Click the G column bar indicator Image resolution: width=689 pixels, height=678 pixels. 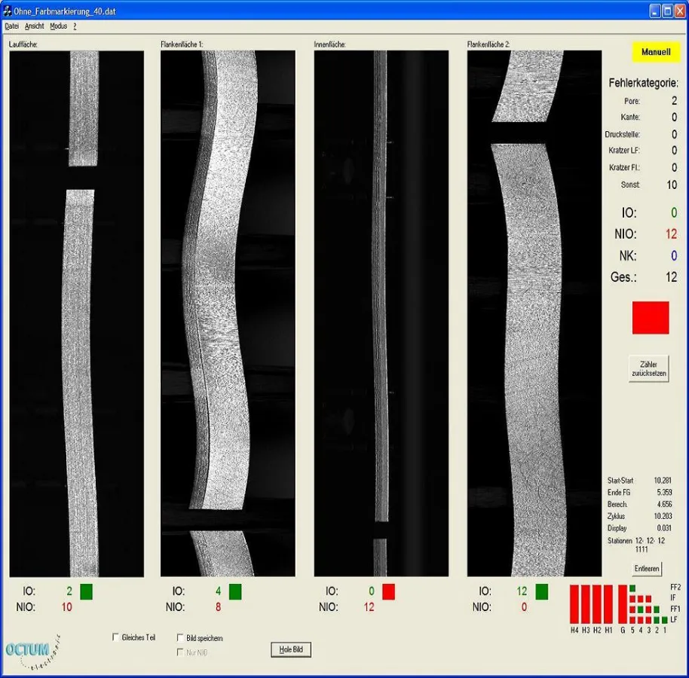click(622, 603)
